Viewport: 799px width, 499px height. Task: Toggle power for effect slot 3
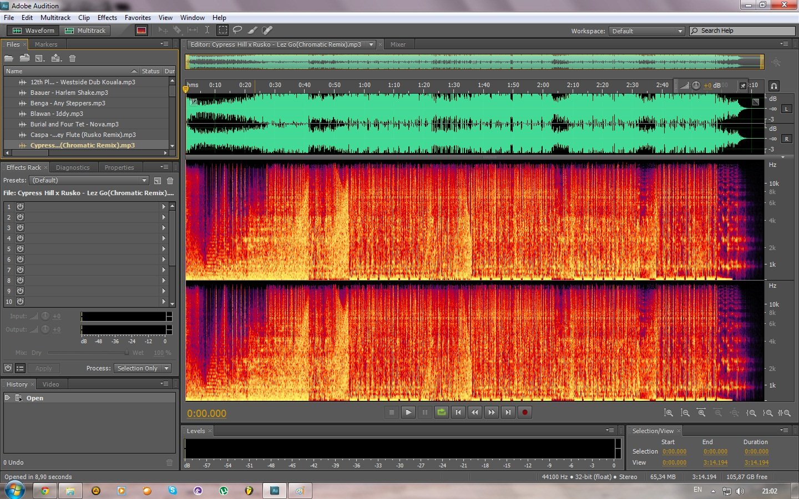(x=20, y=227)
